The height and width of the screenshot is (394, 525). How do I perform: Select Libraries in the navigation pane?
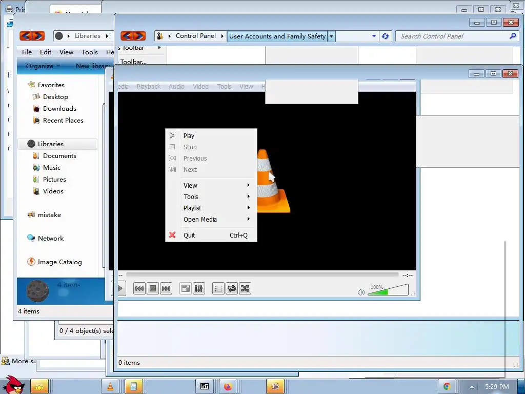pyautogui.click(x=50, y=144)
